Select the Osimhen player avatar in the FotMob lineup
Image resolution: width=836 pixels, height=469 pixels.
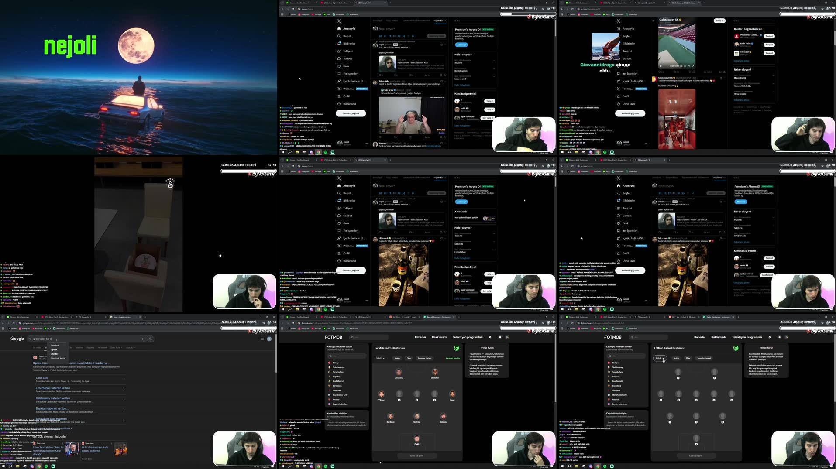[x=435, y=372]
